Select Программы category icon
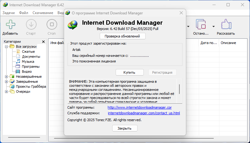The image size is (250, 143). pyautogui.click(x=18, y=67)
